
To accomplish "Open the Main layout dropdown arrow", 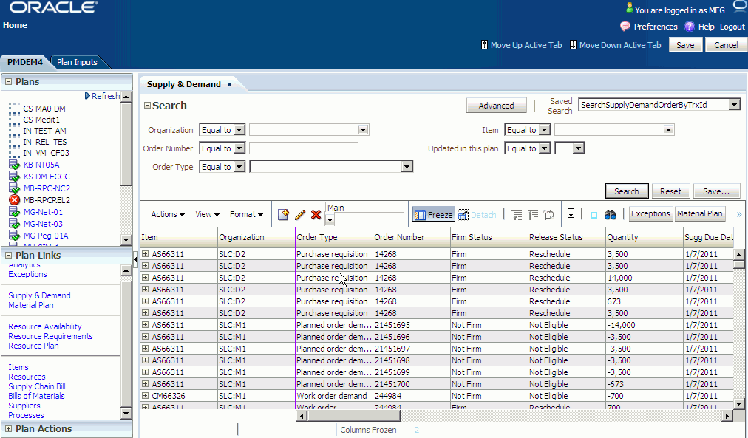I will point(330,219).
